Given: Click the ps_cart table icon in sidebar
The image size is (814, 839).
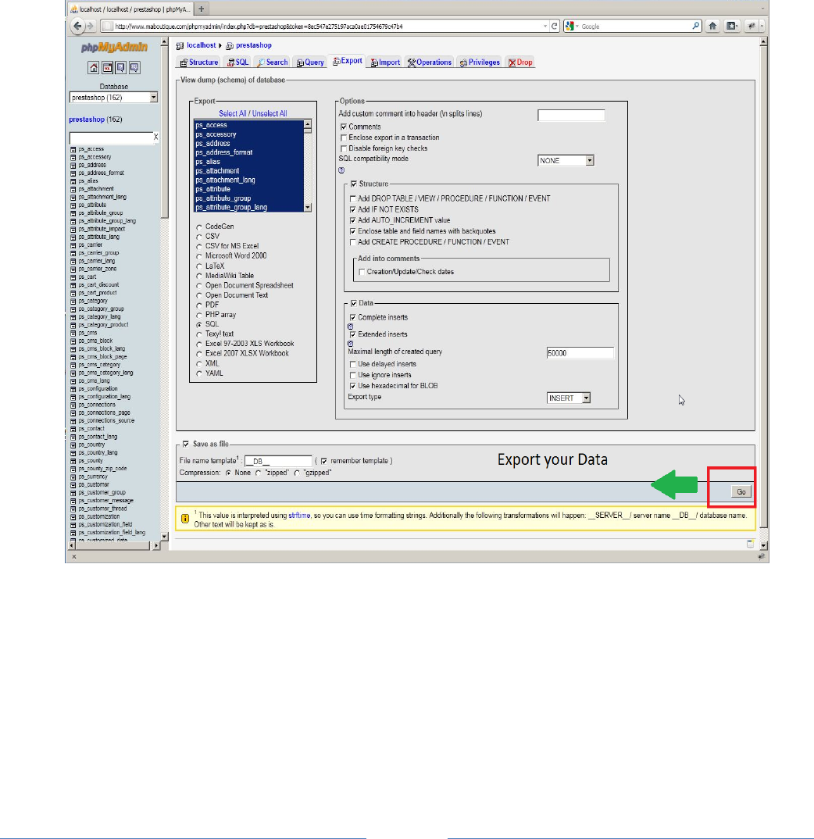Looking at the screenshot, I should tap(73, 277).
